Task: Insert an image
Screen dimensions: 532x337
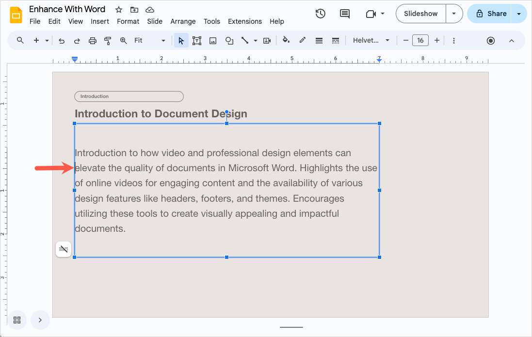Action: pos(213,41)
